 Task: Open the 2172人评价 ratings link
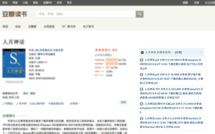point(103,55)
